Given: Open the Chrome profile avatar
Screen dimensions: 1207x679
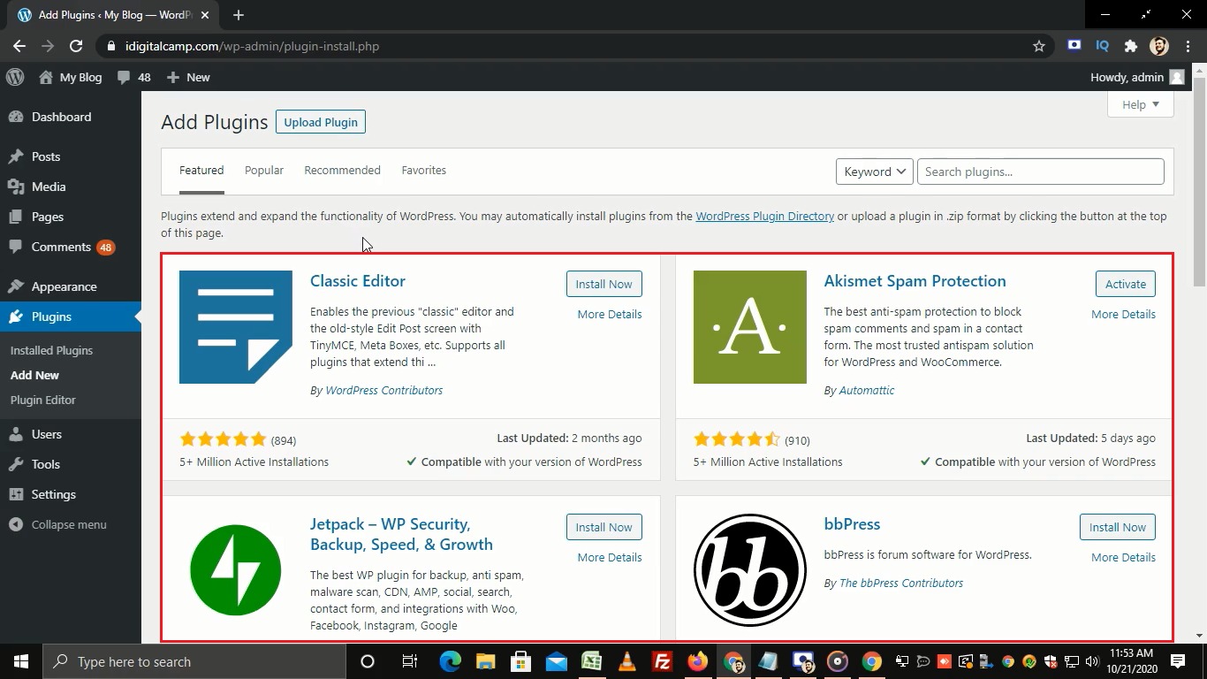Looking at the screenshot, I should pyautogui.click(x=1159, y=46).
